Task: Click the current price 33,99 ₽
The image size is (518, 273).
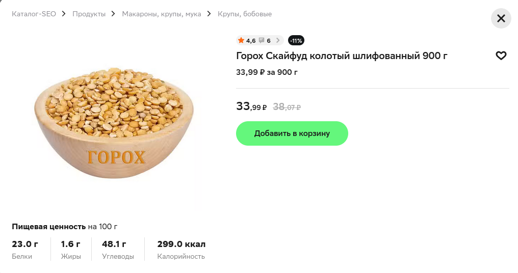Action: [x=251, y=107]
